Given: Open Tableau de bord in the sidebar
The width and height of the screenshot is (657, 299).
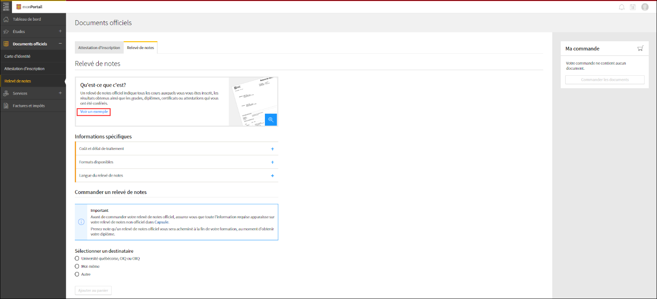Looking at the screenshot, I should [27, 19].
